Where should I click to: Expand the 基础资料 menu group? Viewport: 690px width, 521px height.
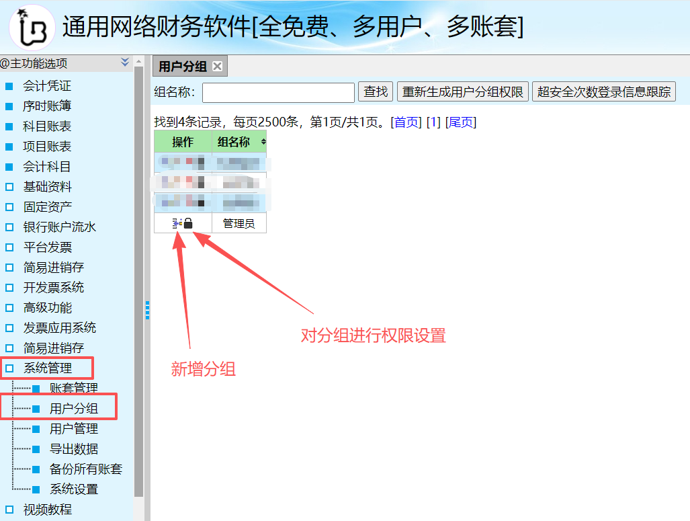[x=47, y=187]
